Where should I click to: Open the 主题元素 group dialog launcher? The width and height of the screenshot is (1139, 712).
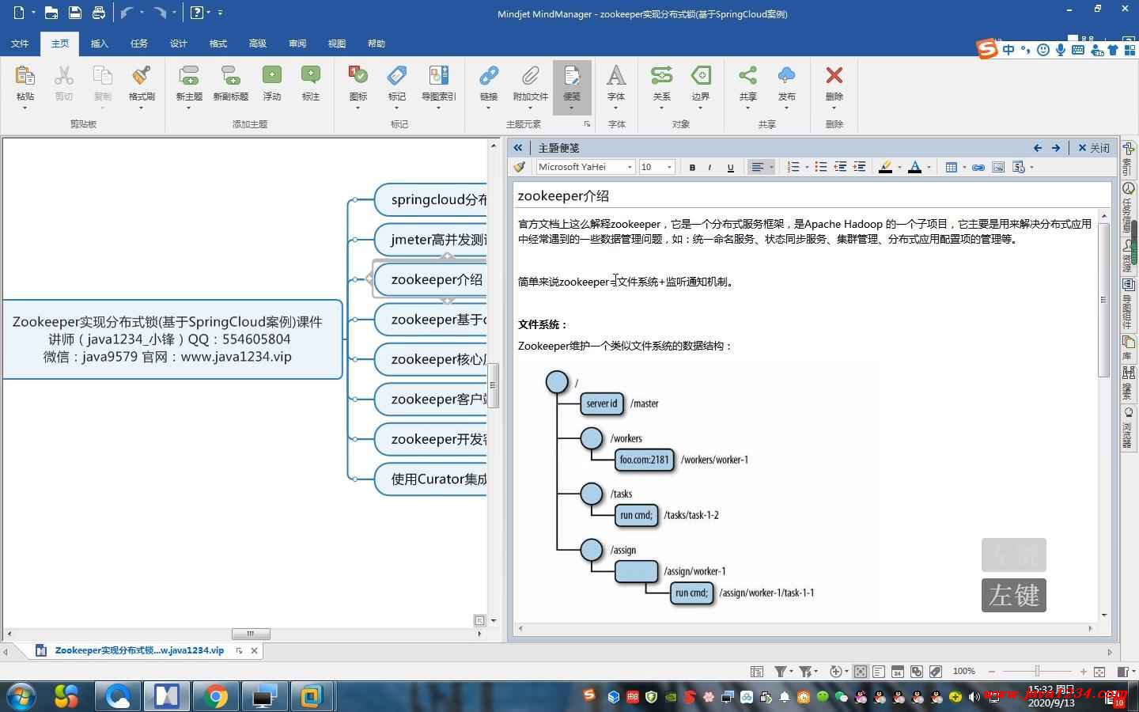click(x=587, y=124)
